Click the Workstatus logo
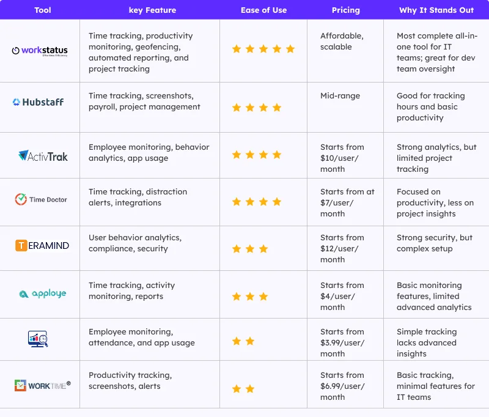 40,51
